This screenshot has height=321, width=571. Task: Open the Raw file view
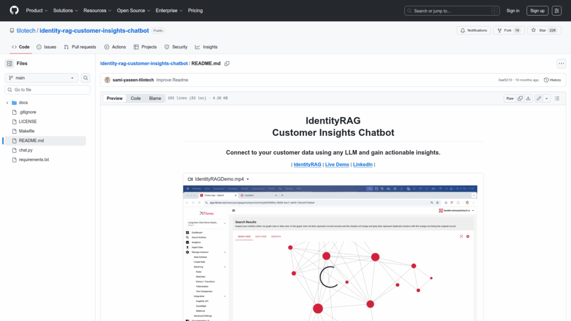pos(510,98)
